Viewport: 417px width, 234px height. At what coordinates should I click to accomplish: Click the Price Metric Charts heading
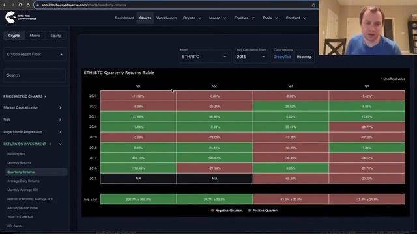(25, 96)
